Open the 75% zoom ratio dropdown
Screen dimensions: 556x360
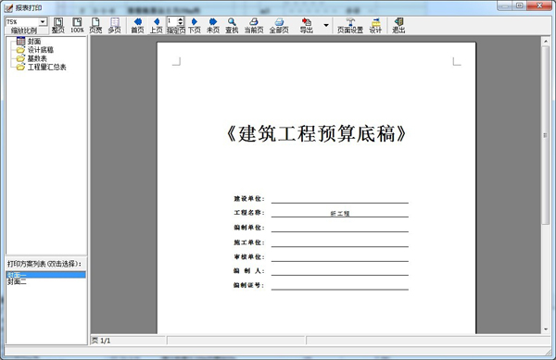point(43,22)
